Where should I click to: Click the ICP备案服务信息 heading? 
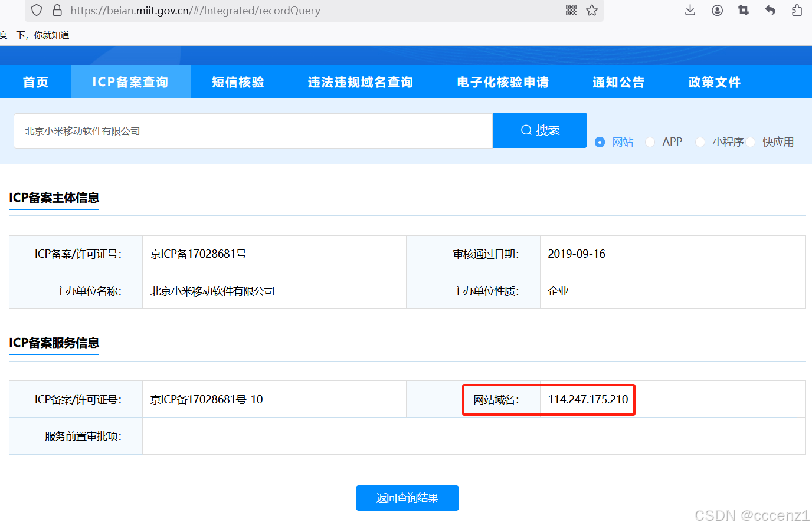click(x=54, y=343)
